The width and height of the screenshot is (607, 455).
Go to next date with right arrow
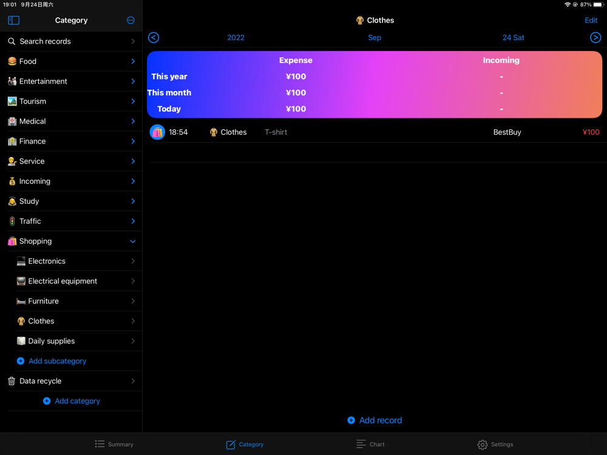tap(595, 38)
